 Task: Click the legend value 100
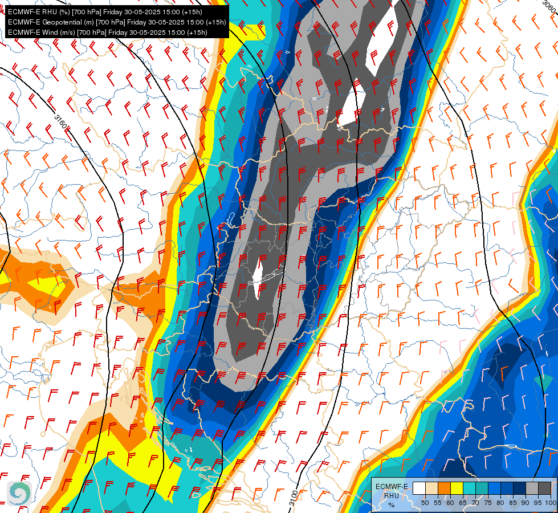[x=551, y=503]
